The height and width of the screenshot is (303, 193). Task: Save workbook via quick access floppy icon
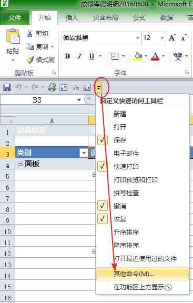pyautogui.click(x=7, y=87)
